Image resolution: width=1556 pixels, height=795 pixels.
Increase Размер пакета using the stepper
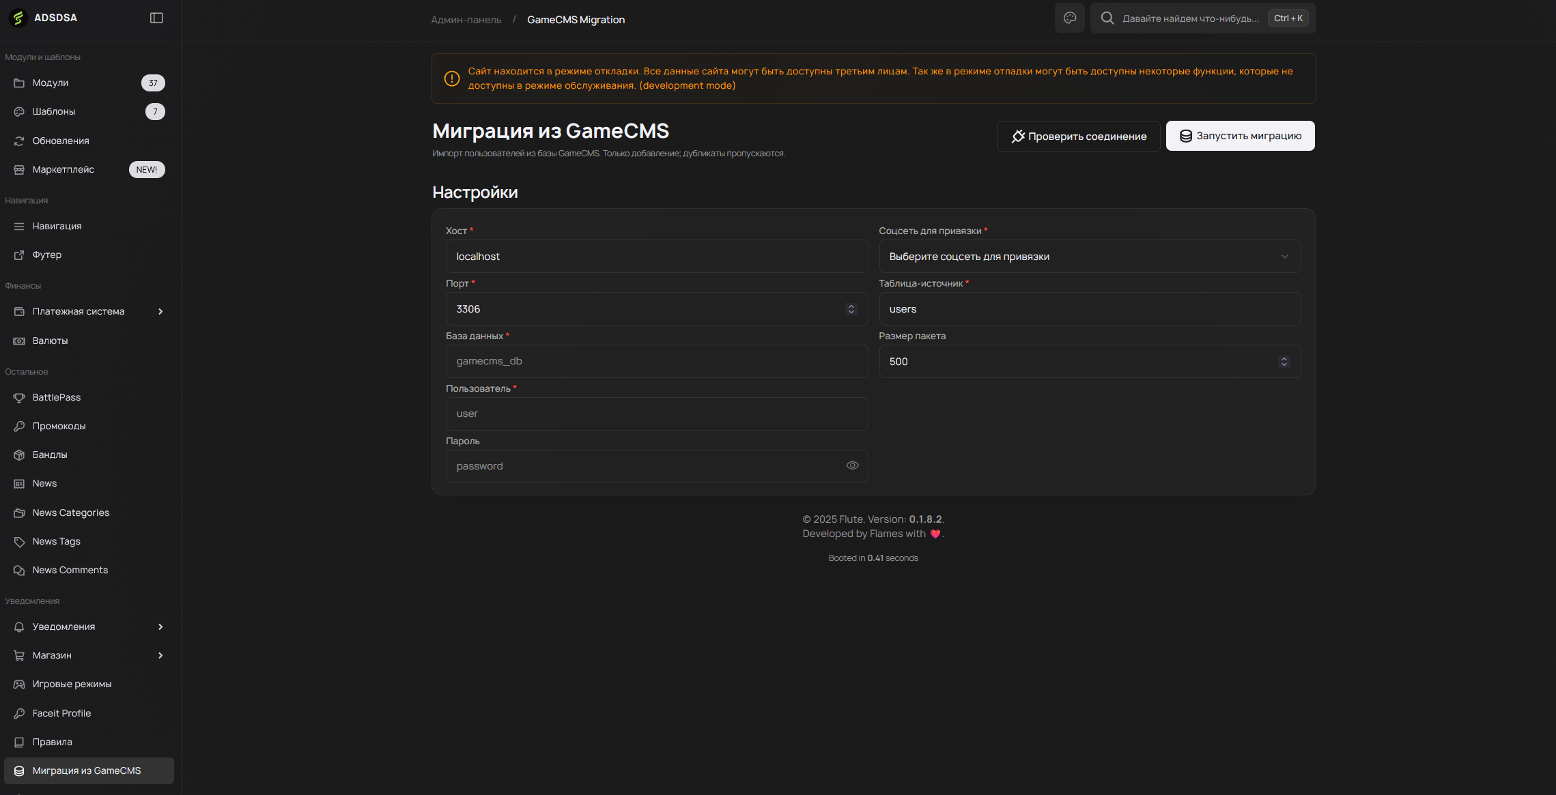(1284, 358)
